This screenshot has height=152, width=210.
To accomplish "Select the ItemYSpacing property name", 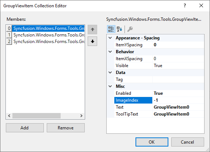I will 133,45.
